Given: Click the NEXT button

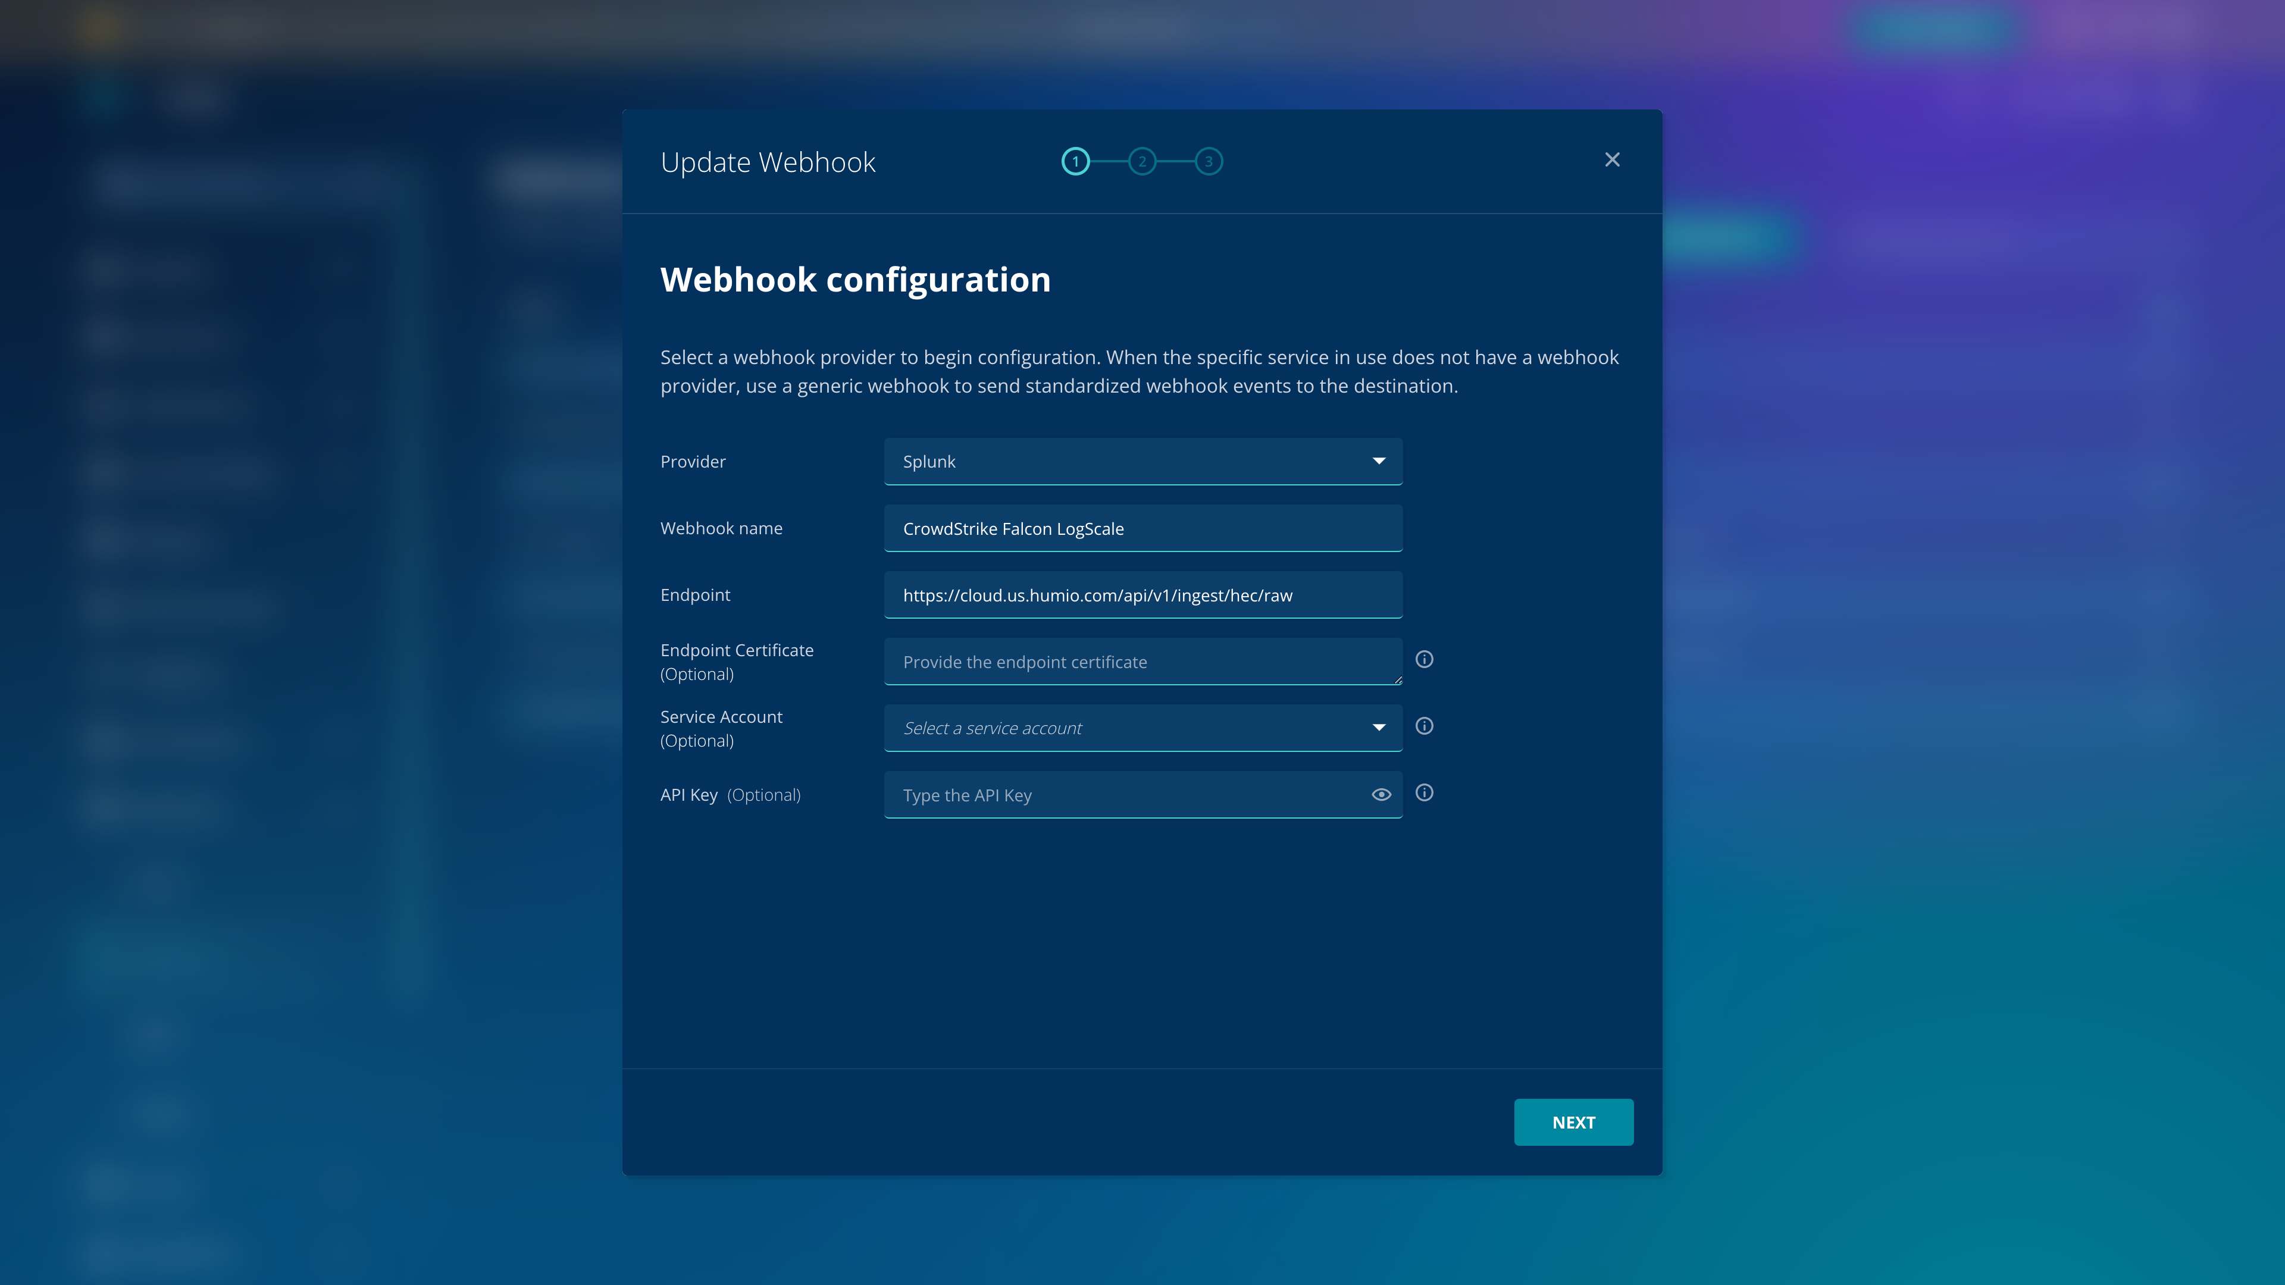Looking at the screenshot, I should click(x=1573, y=1122).
